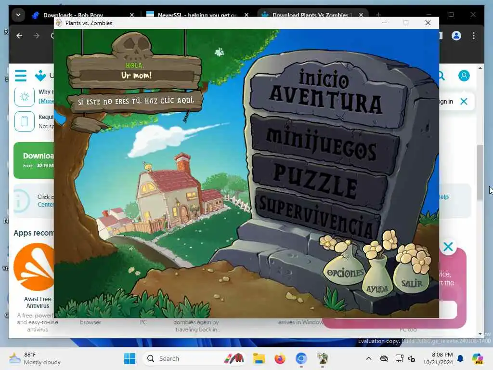Screen dimensions: 493x370
Task: Open Firefox from the taskbar
Action: click(x=280, y=358)
